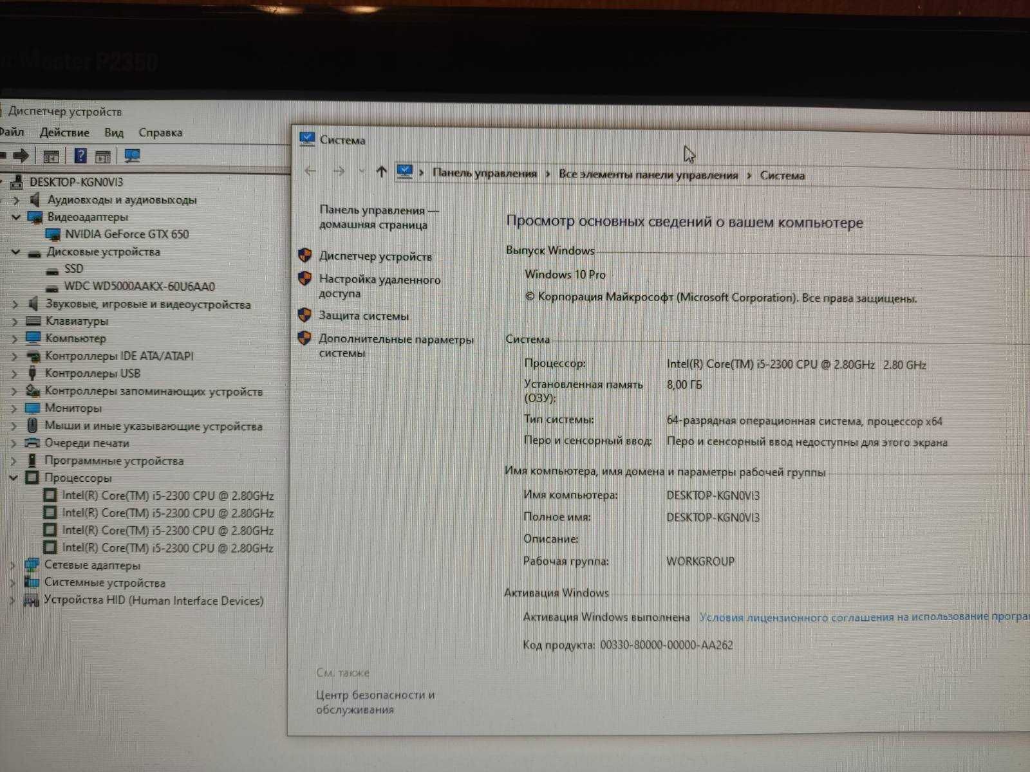Screen dimensions: 1030x772
Task: Click the computer icon in the address bar
Action: [404, 172]
